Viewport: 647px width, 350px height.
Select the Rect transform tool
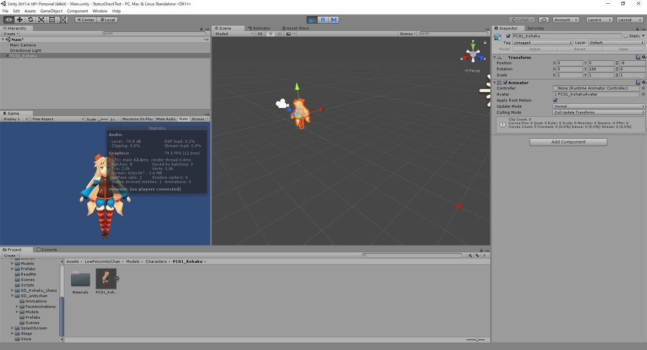coord(52,20)
